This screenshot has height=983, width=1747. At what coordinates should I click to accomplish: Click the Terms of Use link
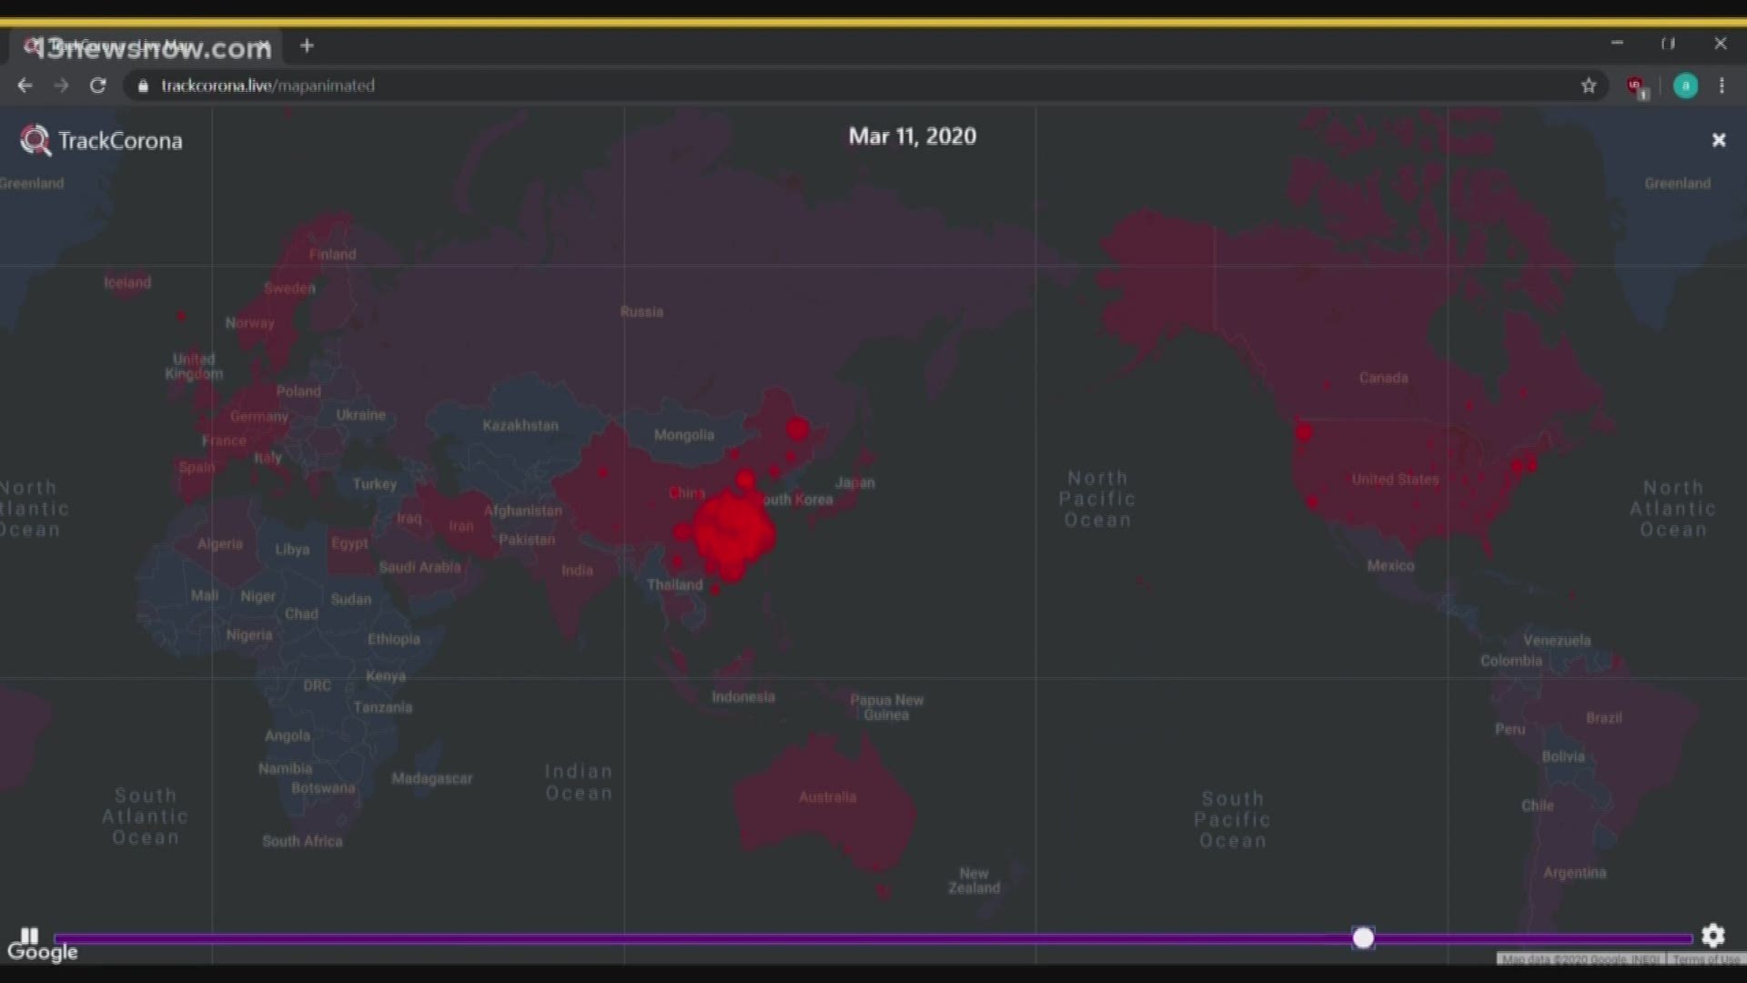point(1704,959)
